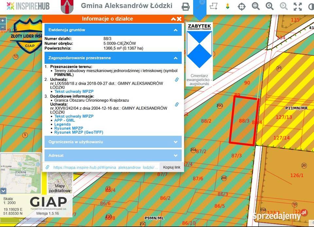Minimize the Informacje o działce panel
The height and width of the screenshot is (227, 314).
click(173, 19)
